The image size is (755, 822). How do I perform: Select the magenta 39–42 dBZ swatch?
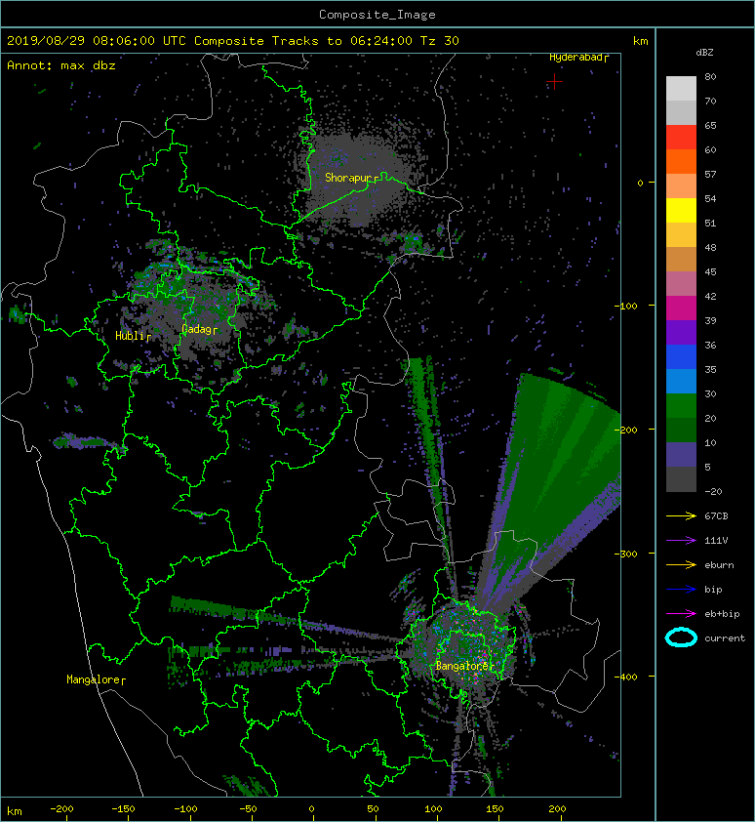pyautogui.click(x=681, y=308)
